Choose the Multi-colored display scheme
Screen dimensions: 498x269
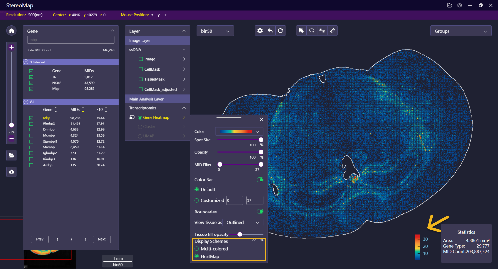197,249
